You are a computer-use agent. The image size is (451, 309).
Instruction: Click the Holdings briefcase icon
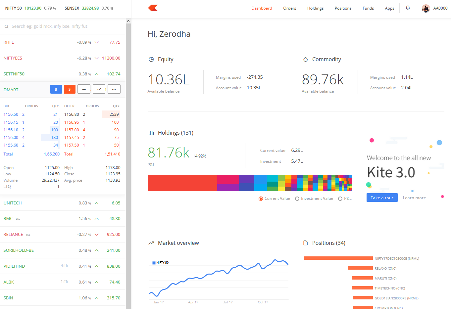[x=151, y=133]
